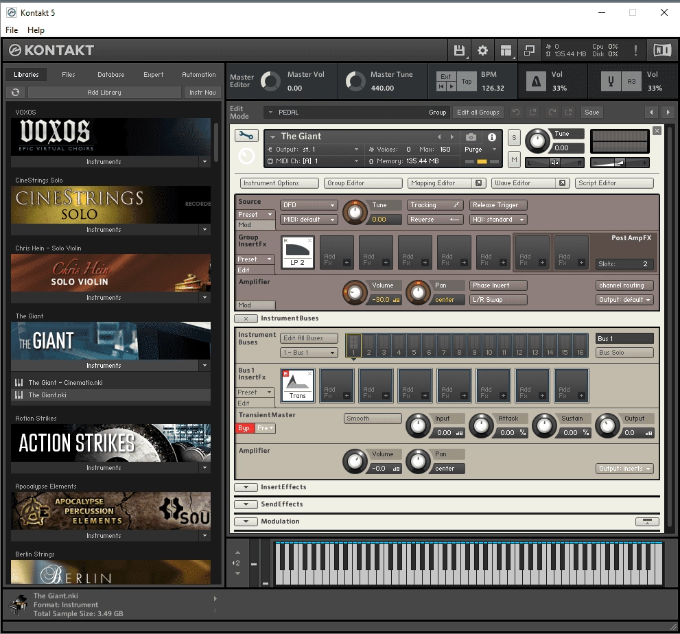The width and height of the screenshot is (680, 634).
Task: Switch to the Files tab
Action: [68, 75]
